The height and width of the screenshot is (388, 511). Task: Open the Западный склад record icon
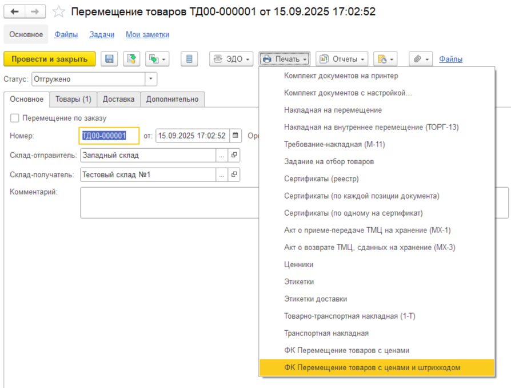[234, 155]
